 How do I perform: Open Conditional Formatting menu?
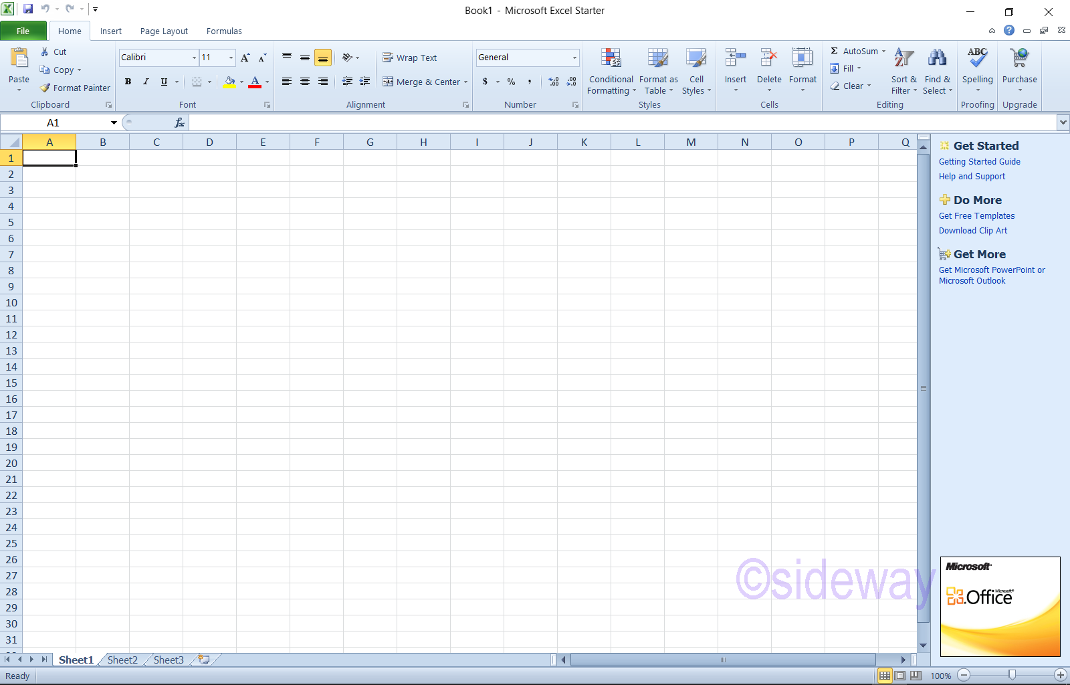(x=611, y=72)
